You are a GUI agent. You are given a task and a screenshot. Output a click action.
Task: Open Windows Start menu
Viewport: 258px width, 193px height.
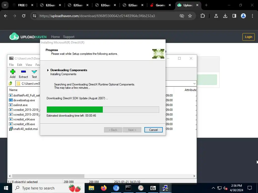(6, 188)
